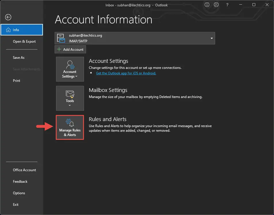The height and width of the screenshot is (215, 274).
Task: Click the Tools mailbox cleanup icon
Action: [x=70, y=94]
